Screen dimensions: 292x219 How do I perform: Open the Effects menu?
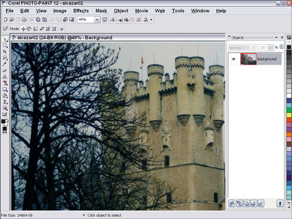[x=81, y=11]
